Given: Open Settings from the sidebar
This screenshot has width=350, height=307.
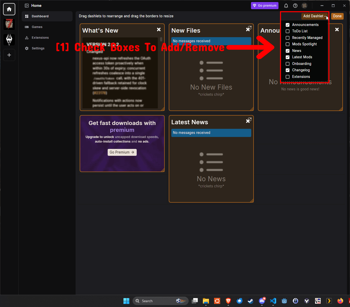Looking at the screenshot, I should coord(47,48).
